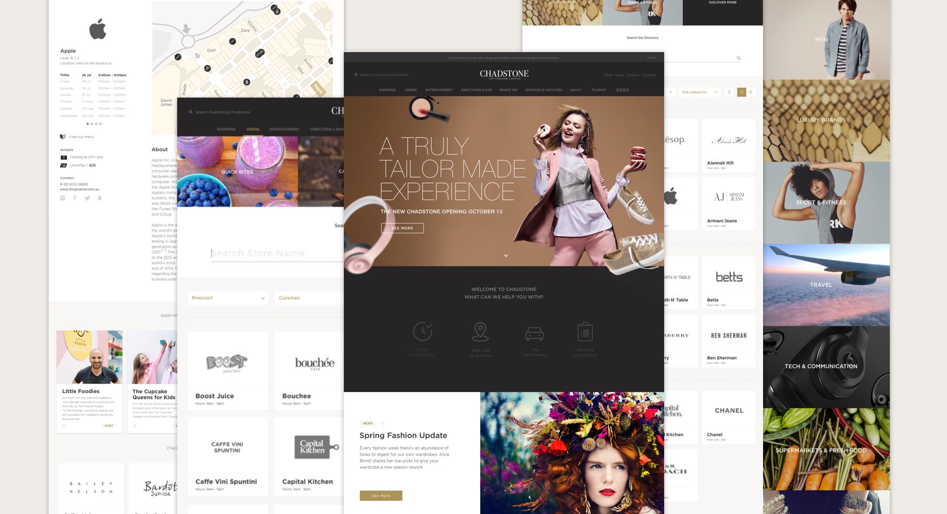Click the clipboard 'Planning your journey' icon
The width and height of the screenshot is (947, 514).
point(585,332)
